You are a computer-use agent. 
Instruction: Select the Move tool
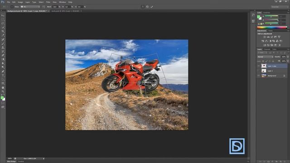coord(3,15)
